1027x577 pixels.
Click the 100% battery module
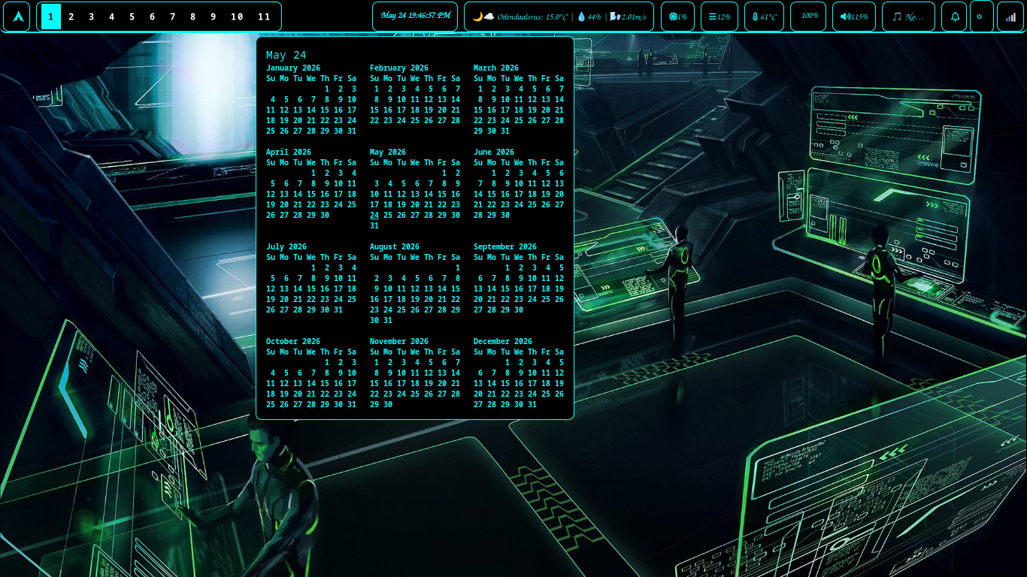pyautogui.click(x=808, y=17)
